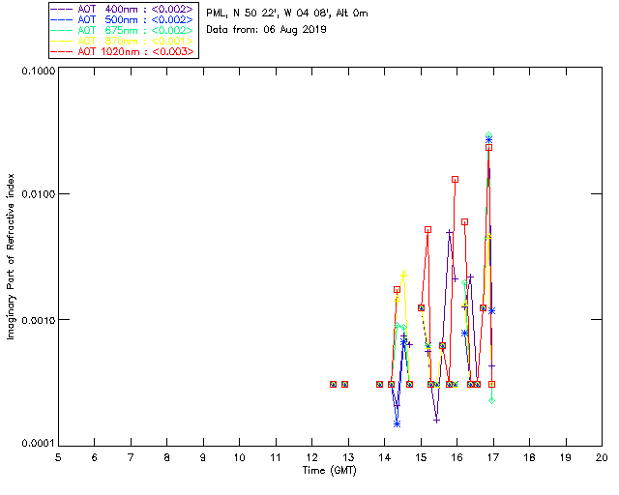Image resolution: width=619 pixels, height=495 pixels.
Task: Click x-axis tick label 8
Action: (167, 457)
